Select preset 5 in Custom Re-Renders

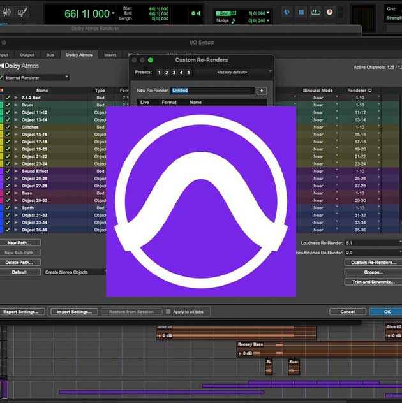point(188,73)
